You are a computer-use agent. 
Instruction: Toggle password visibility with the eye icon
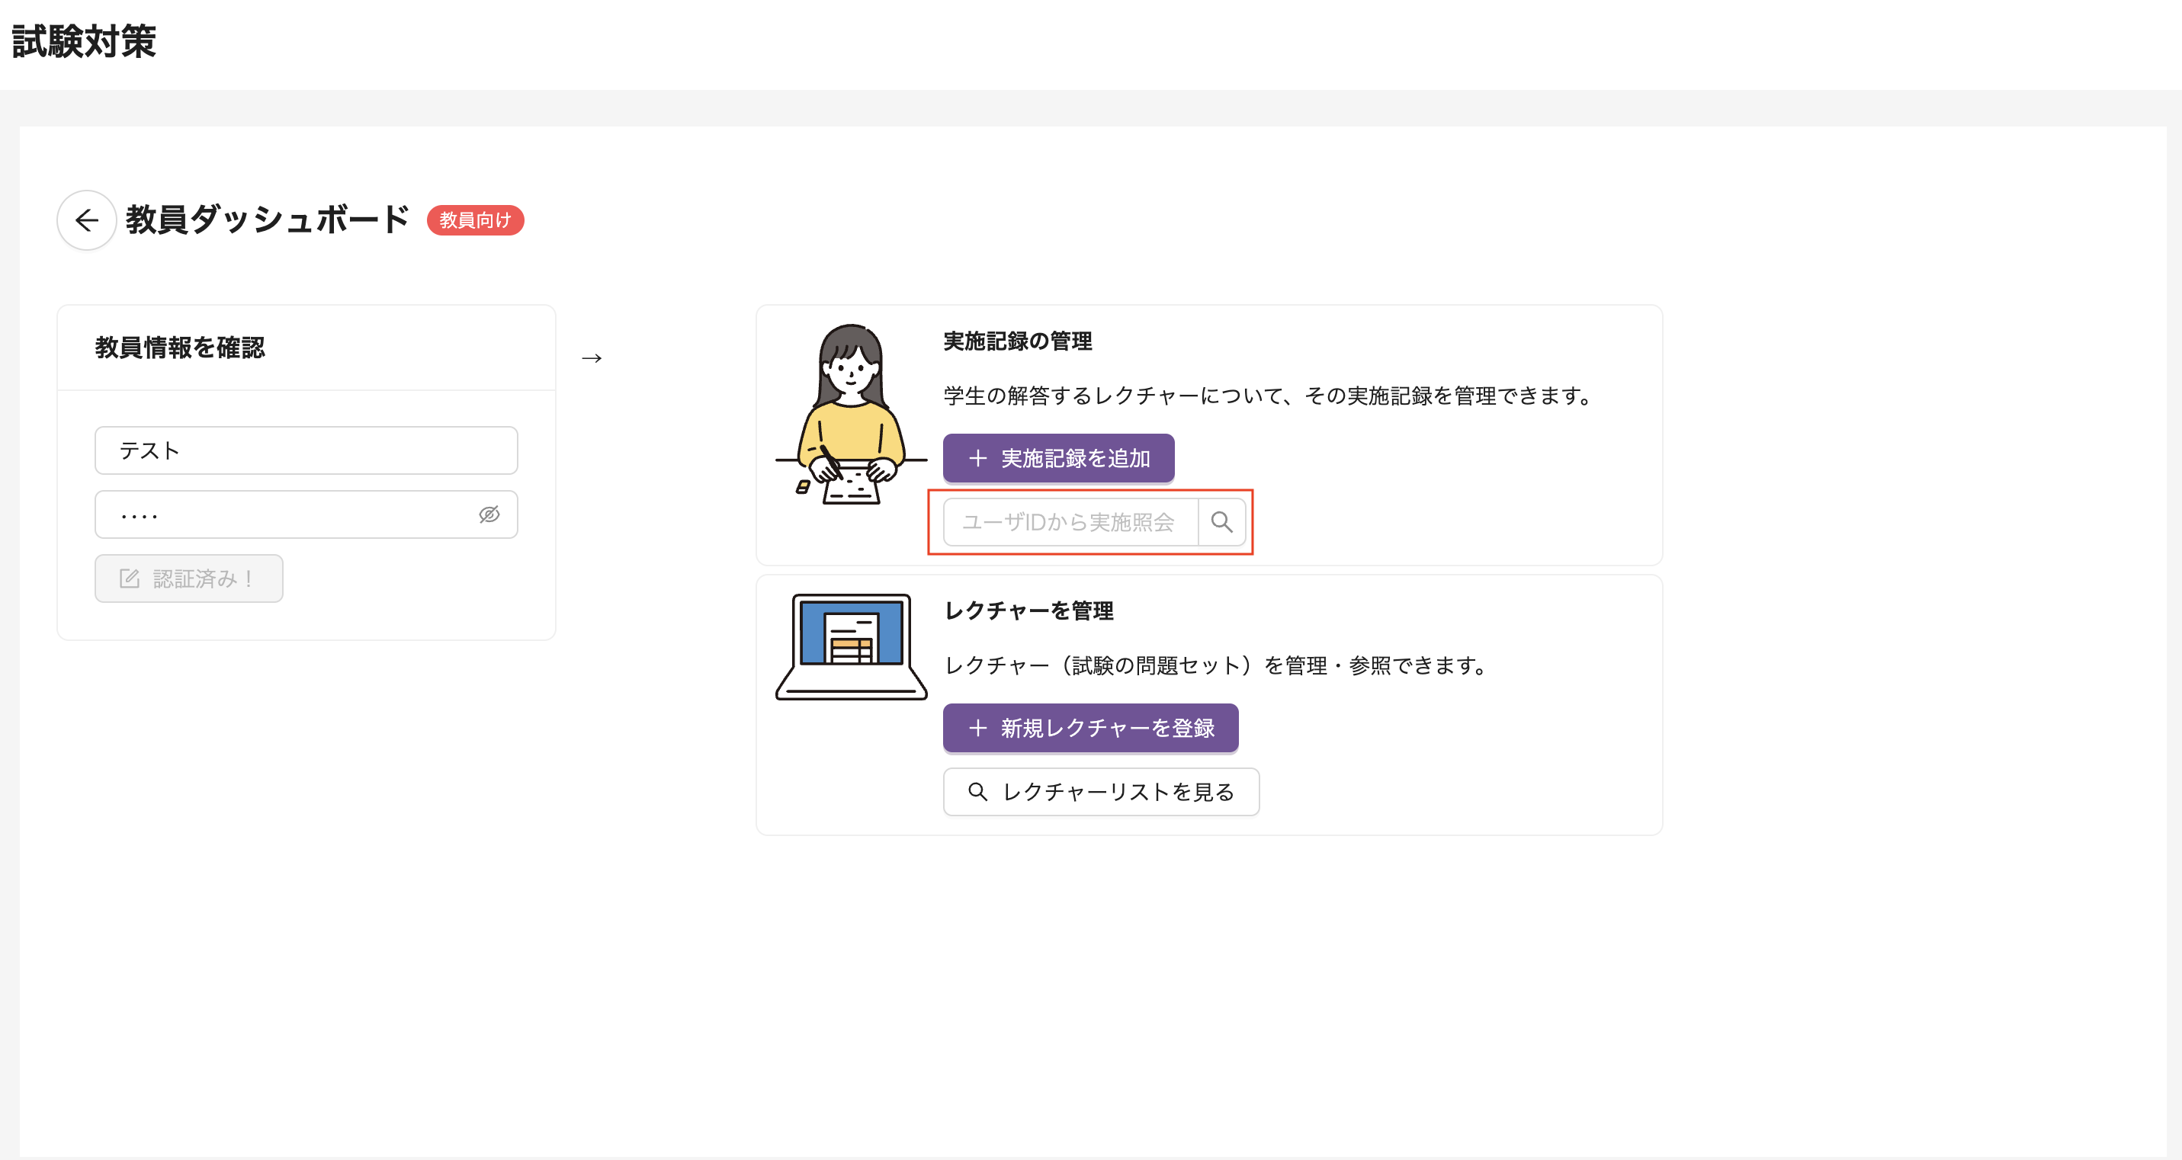489,514
